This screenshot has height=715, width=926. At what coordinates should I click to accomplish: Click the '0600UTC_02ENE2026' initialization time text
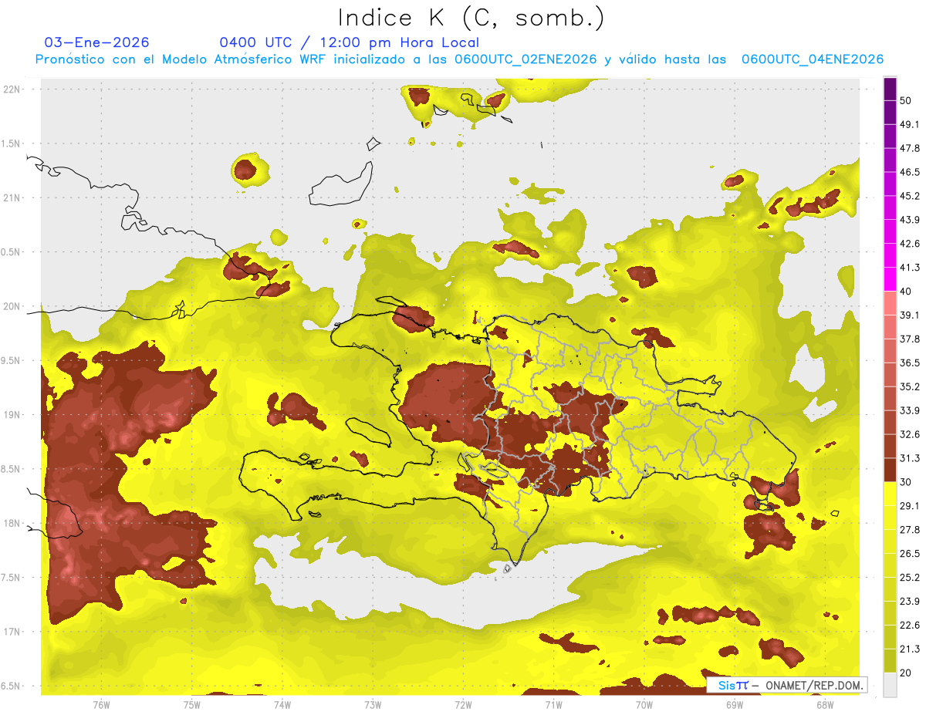pos(526,59)
